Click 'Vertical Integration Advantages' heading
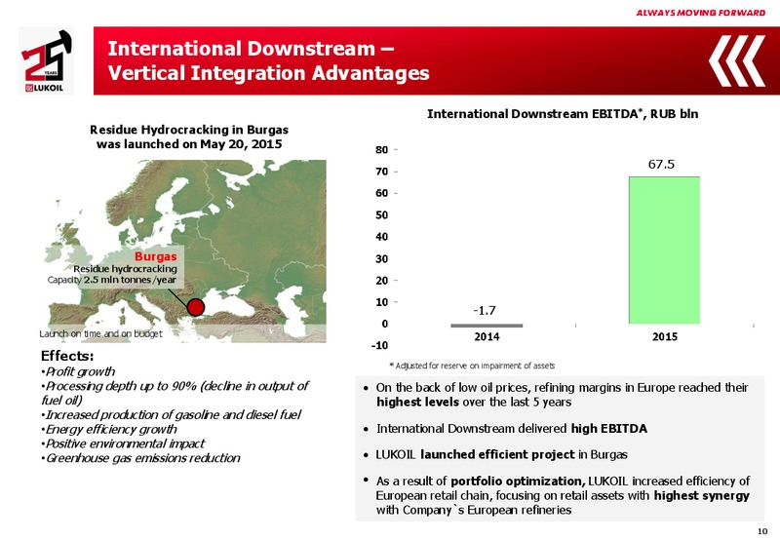The height and width of the screenshot is (540, 780). 269,73
